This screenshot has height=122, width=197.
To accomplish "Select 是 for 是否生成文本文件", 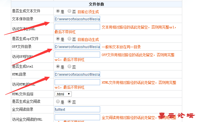I will 58,11.
